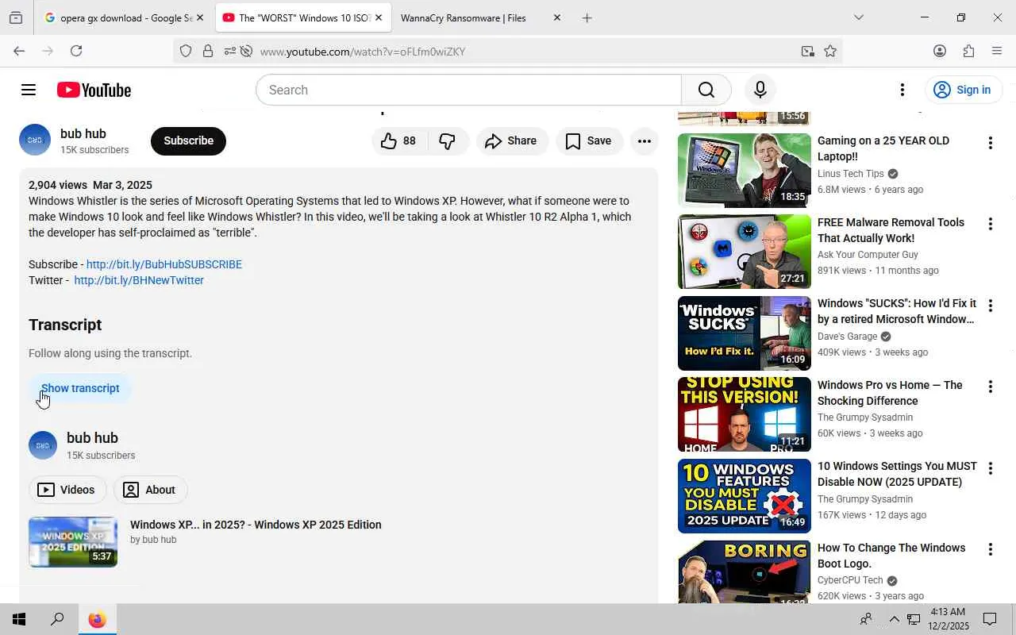Open a new browser tab

[x=587, y=17]
